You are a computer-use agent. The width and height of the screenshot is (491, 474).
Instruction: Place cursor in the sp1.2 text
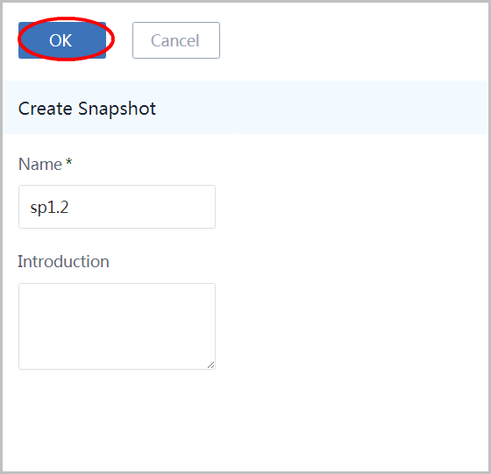coord(49,208)
